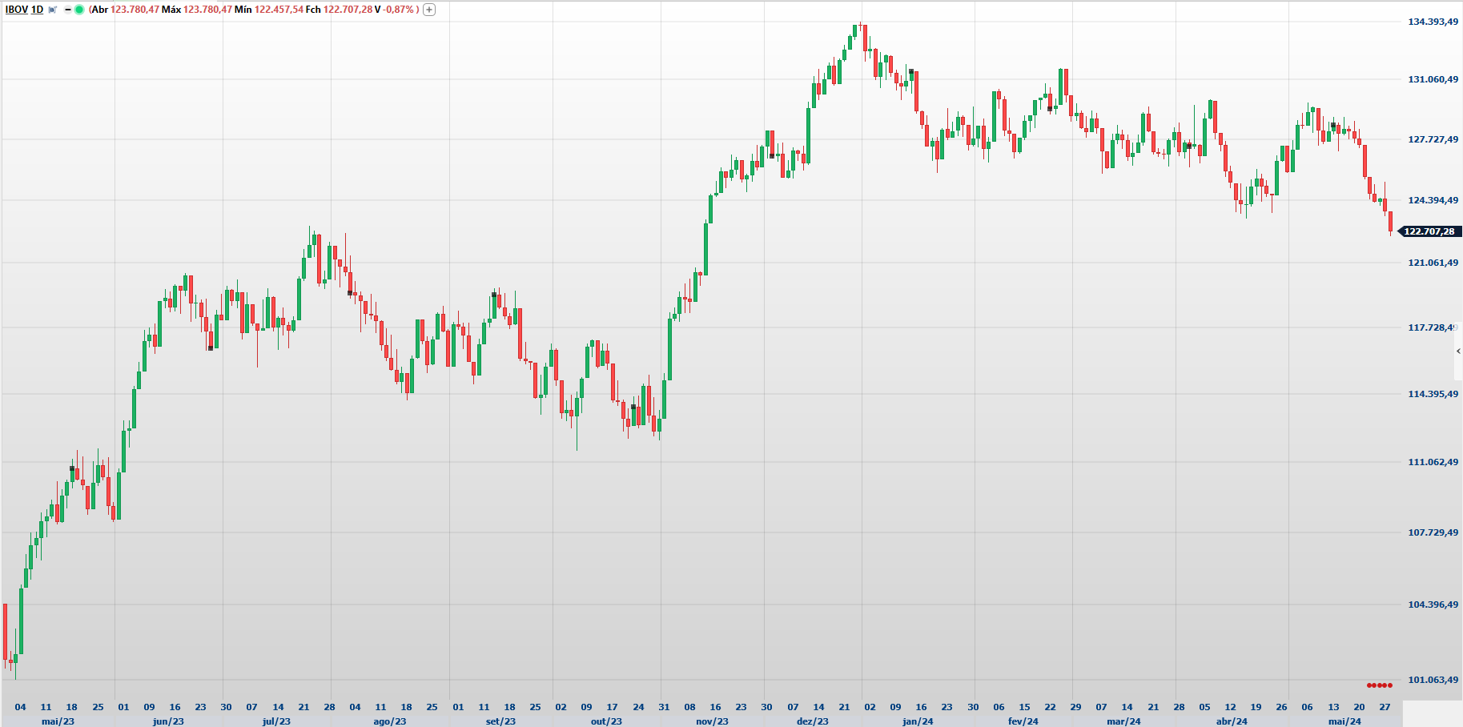Click the 134.393,49 price axis label
The height and width of the screenshot is (727, 1463).
coord(1433,22)
